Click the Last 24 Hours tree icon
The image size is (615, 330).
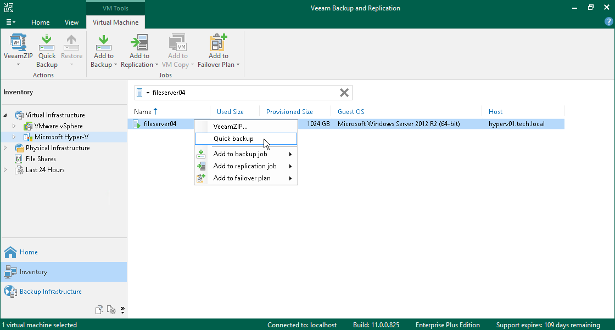coord(19,170)
